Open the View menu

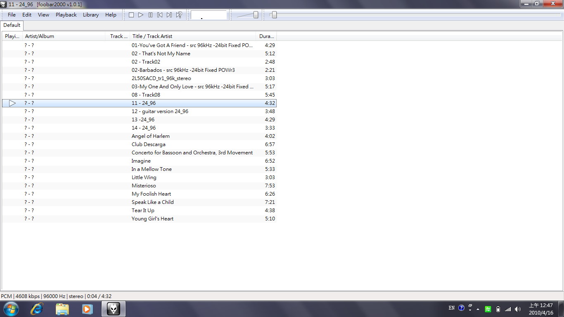tap(43, 14)
